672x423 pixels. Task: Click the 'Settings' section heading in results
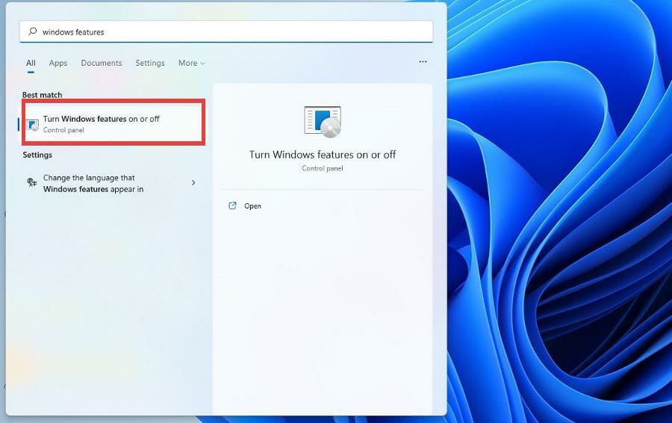pyautogui.click(x=37, y=155)
